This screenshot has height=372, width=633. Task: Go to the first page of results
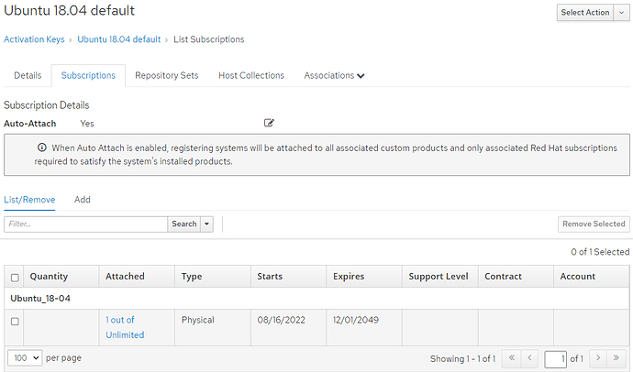[512, 358]
